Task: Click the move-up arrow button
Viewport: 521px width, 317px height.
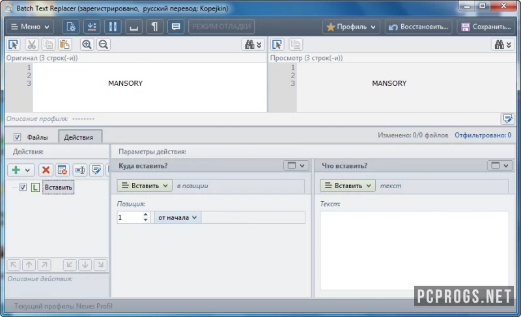Action: pos(29,264)
